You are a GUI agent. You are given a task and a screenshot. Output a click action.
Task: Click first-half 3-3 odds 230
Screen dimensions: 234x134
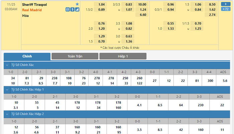201,105
